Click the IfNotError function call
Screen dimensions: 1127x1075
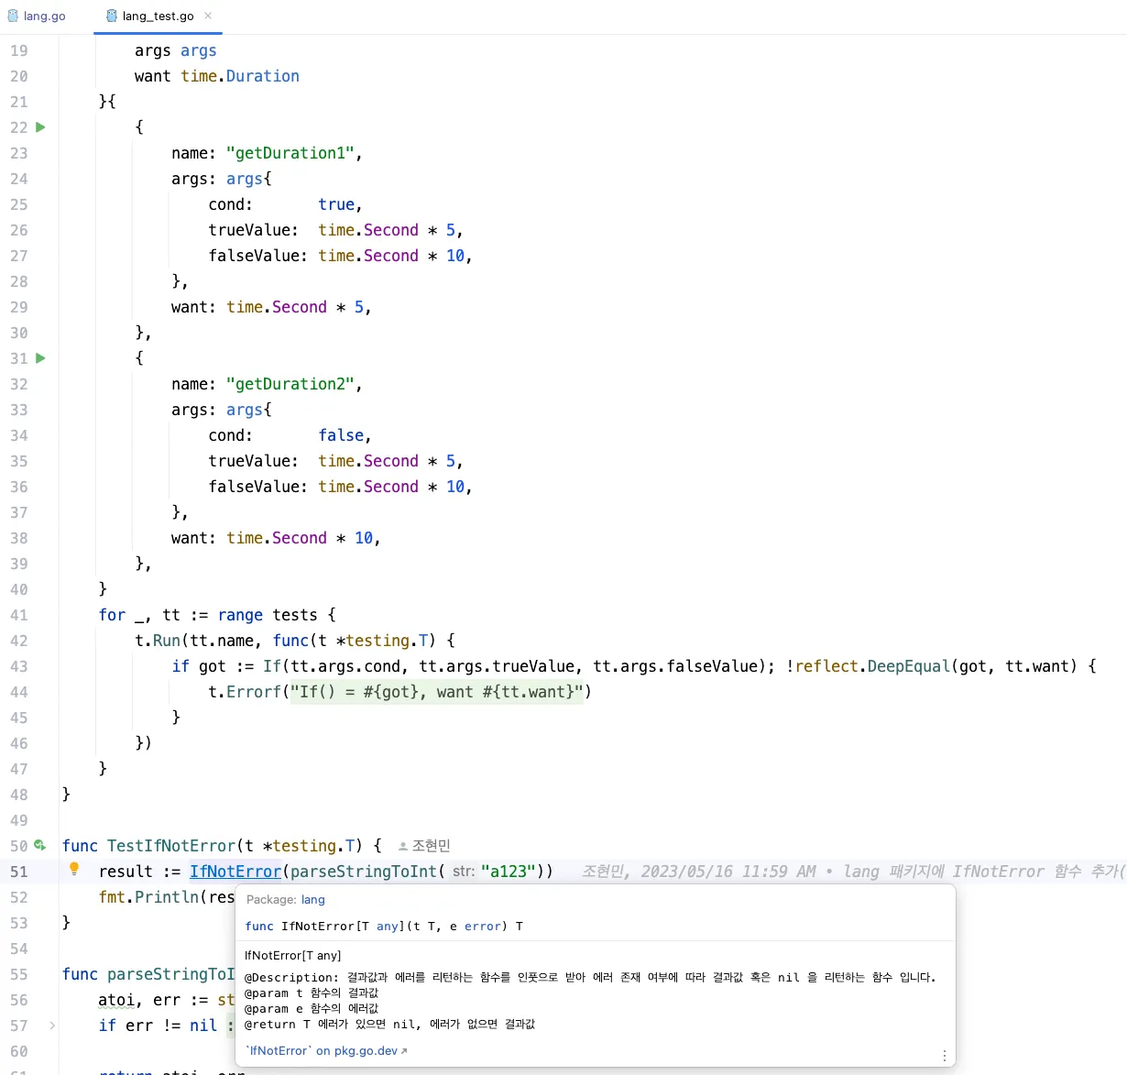[x=235, y=872]
